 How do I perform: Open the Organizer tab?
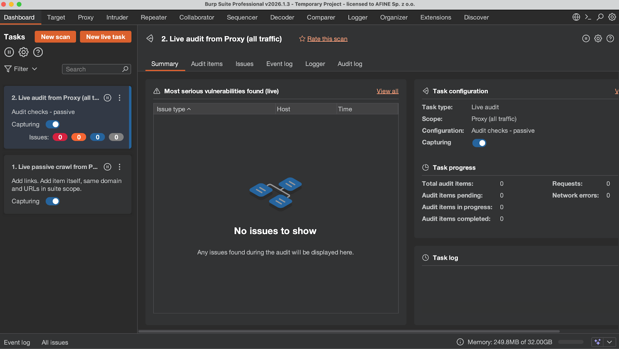(x=394, y=17)
